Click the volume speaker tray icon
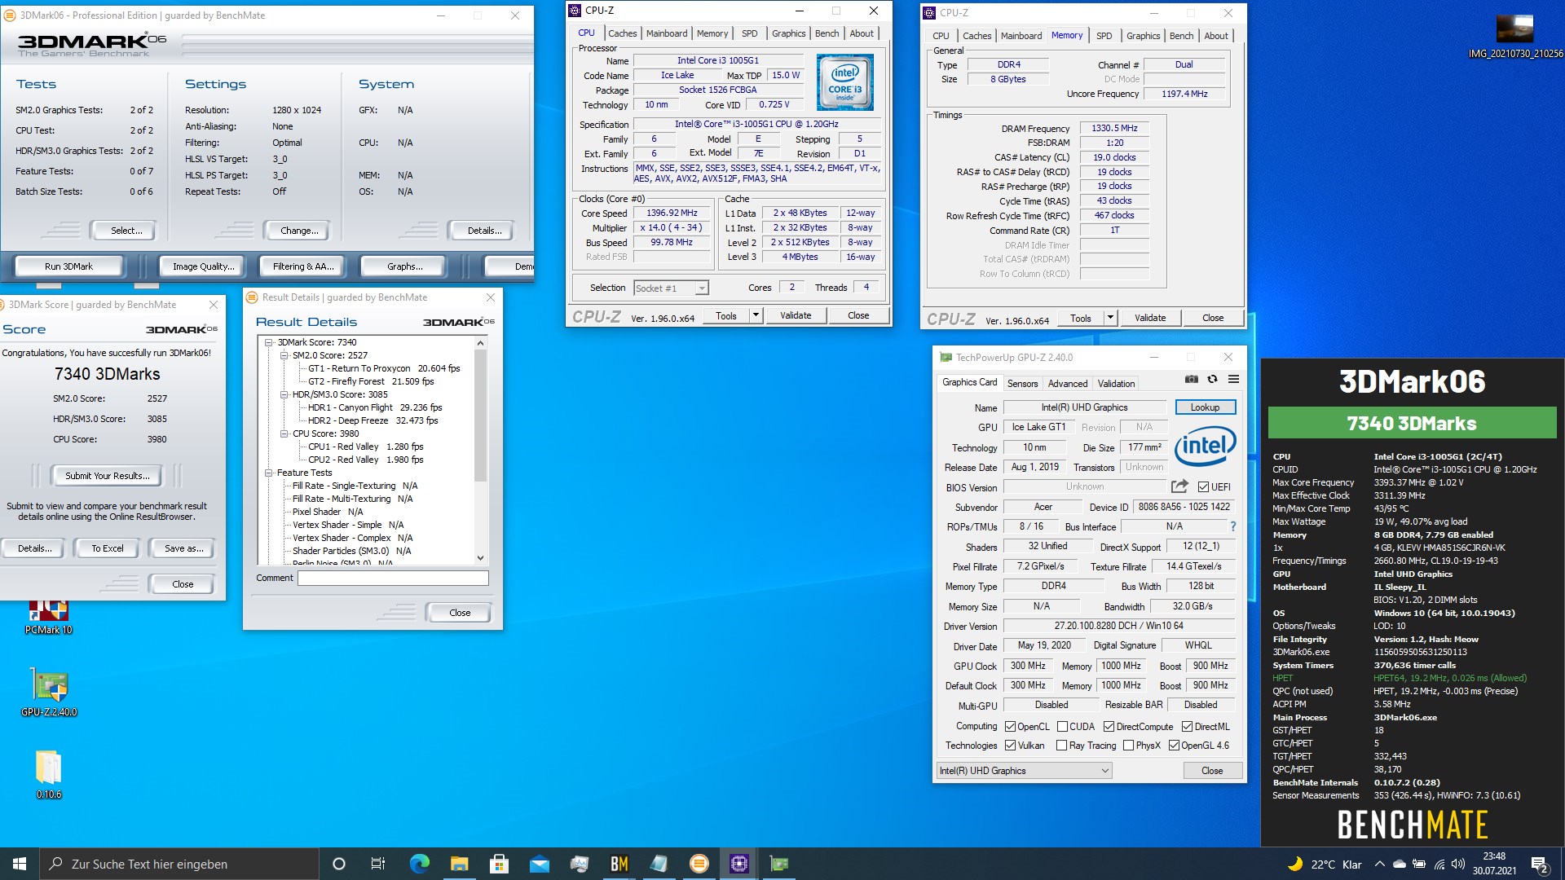The width and height of the screenshot is (1565, 880). coord(1458,864)
